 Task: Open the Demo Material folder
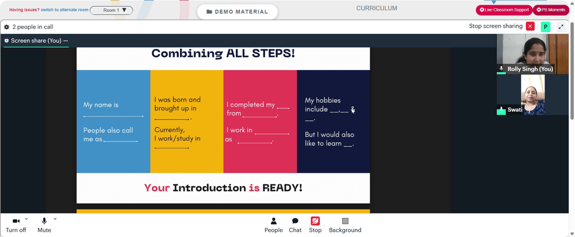237,11
